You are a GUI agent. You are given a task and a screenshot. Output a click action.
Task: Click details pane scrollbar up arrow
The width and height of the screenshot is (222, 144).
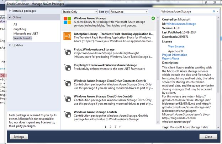[218, 18]
